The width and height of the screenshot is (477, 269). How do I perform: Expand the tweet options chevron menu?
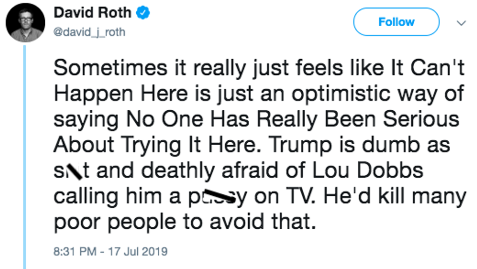(460, 23)
